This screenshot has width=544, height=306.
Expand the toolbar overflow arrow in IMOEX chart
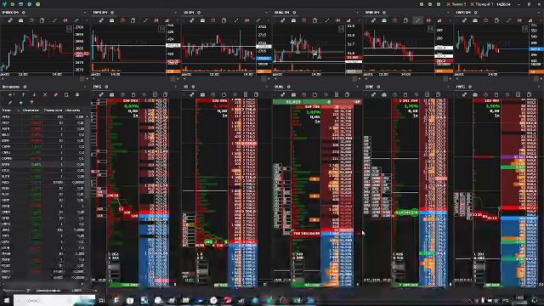click(x=86, y=20)
